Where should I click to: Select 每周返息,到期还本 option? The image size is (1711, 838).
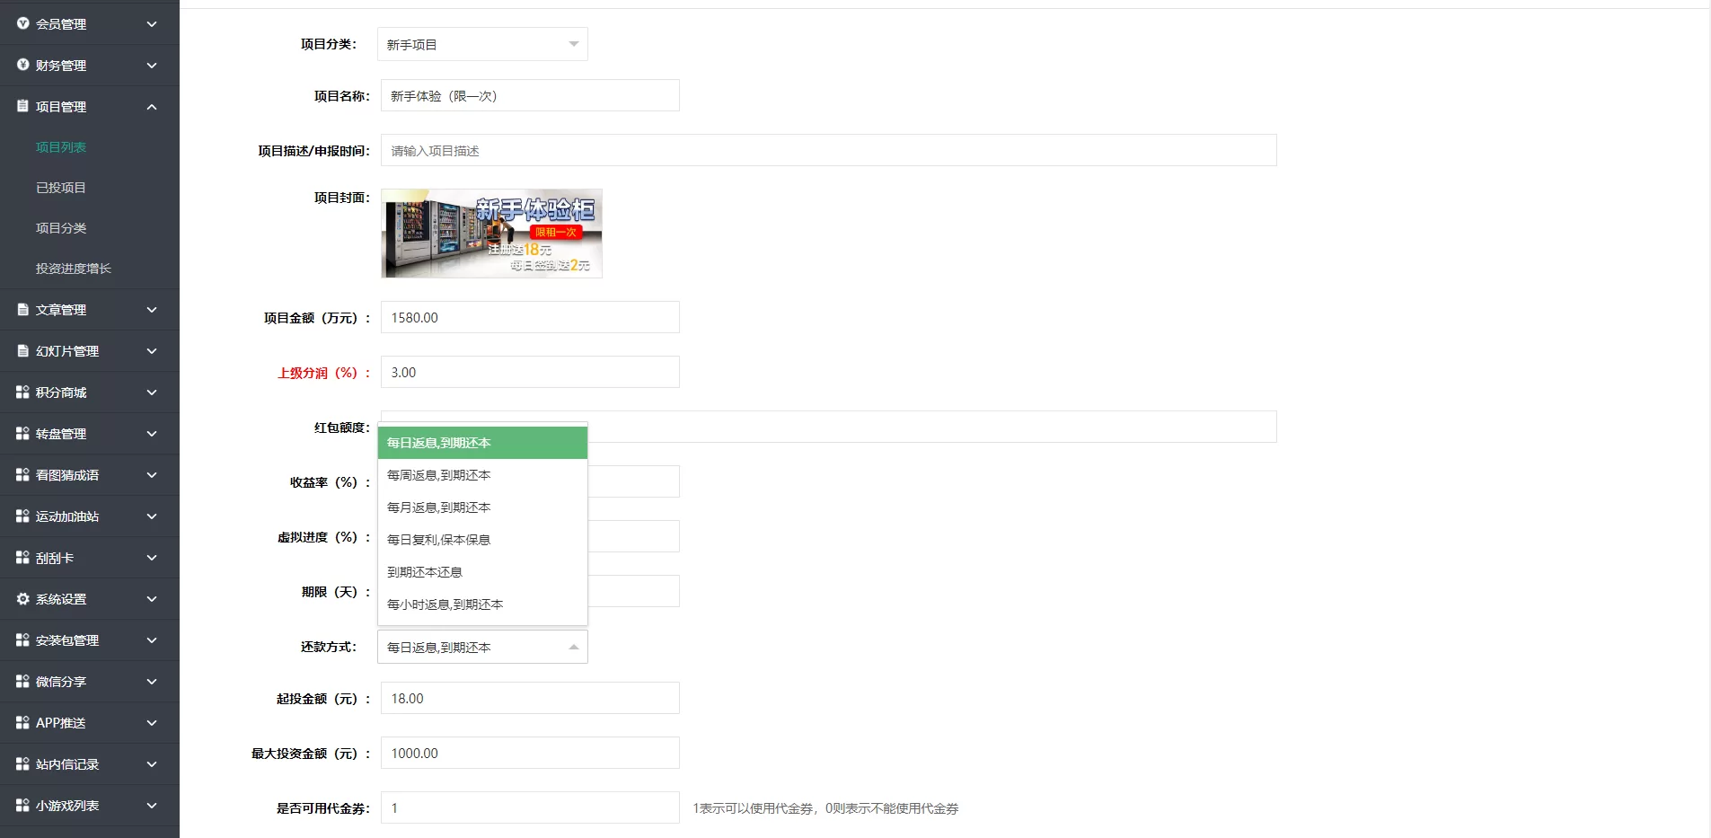[x=439, y=475]
